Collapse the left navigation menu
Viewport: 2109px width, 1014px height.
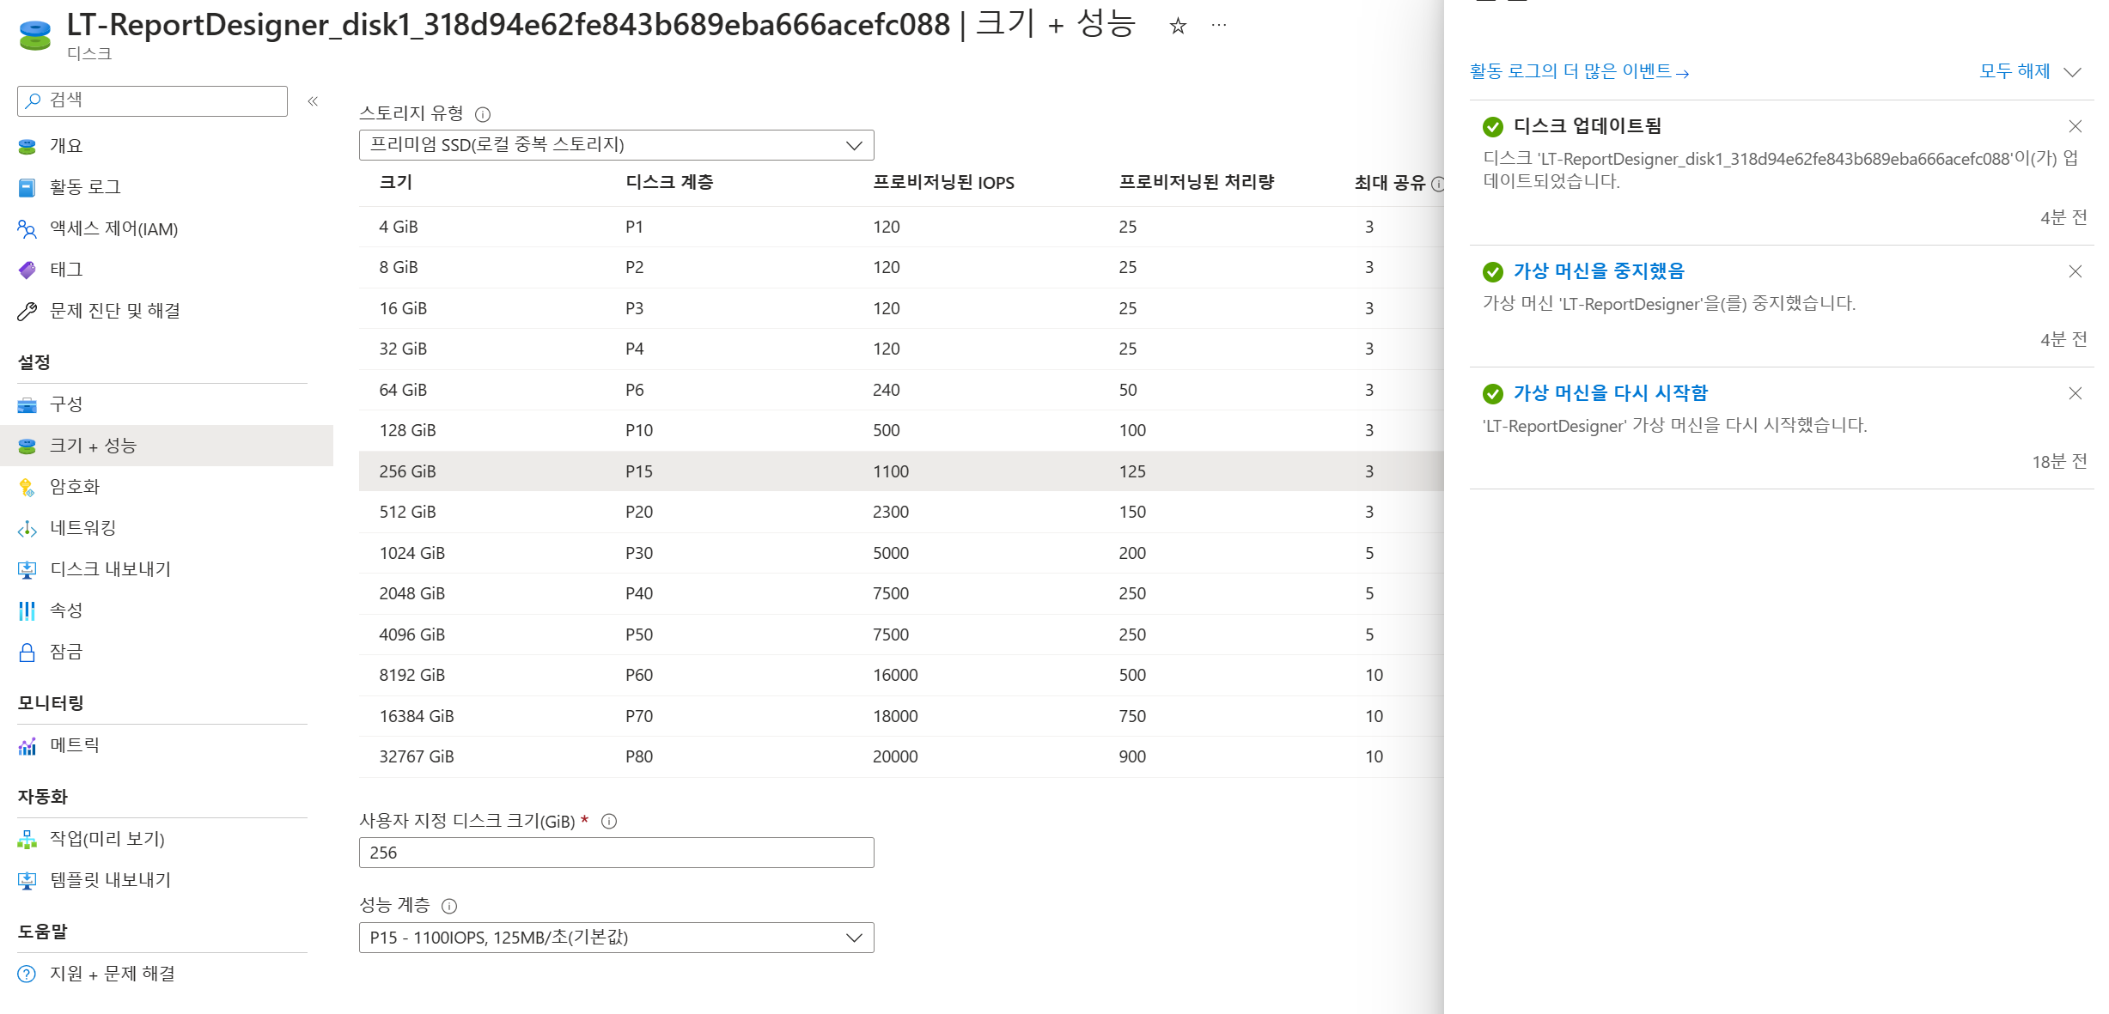[x=313, y=101]
